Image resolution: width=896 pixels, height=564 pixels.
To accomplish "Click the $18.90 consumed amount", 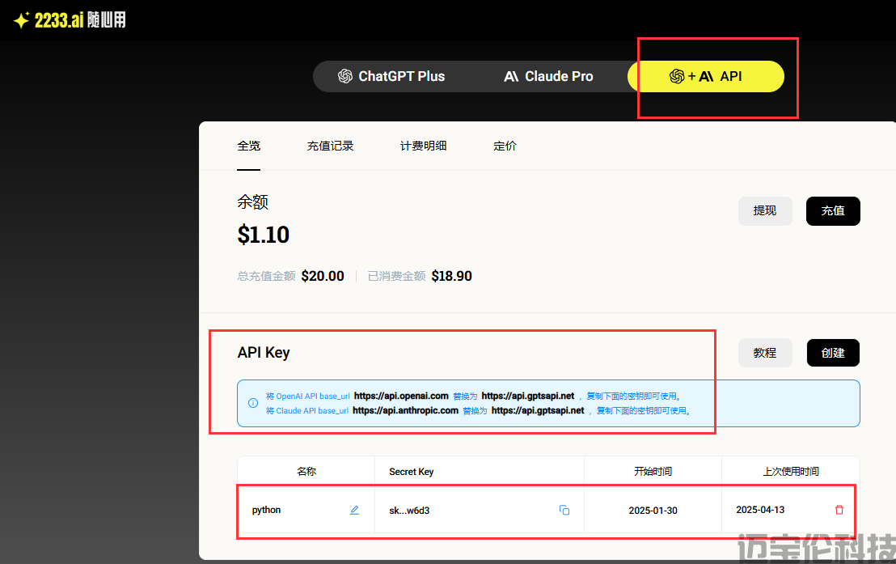I will tap(451, 276).
